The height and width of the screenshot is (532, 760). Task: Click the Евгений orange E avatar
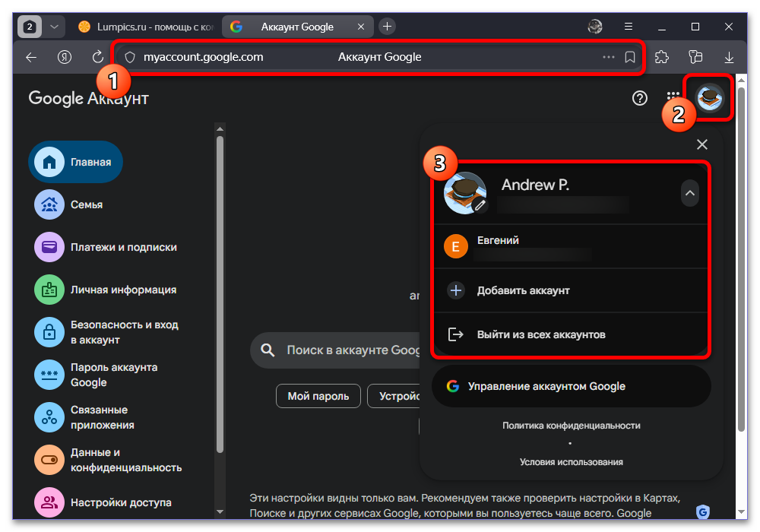[x=455, y=246]
